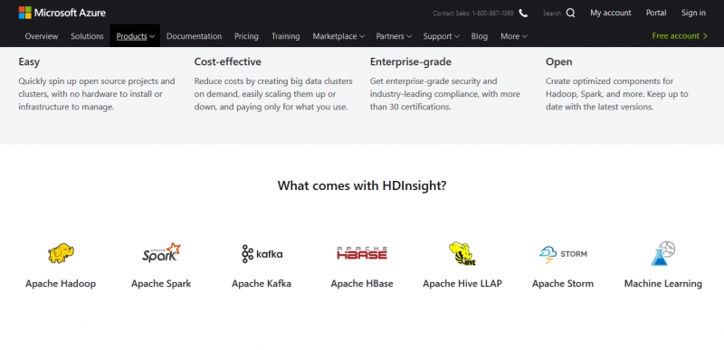Click the What comes with HDInsight heading
The image size is (724, 350).
pyautogui.click(x=362, y=185)
